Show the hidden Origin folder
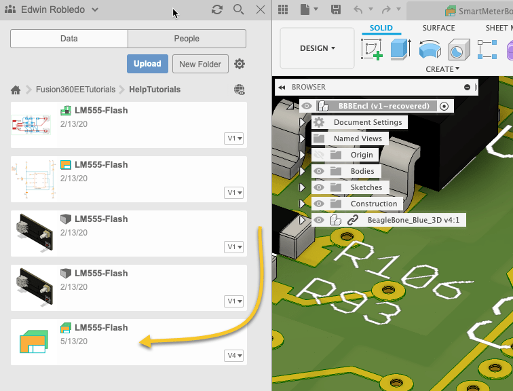The height and width of the screenshot is (391, 513). (319, 155)
